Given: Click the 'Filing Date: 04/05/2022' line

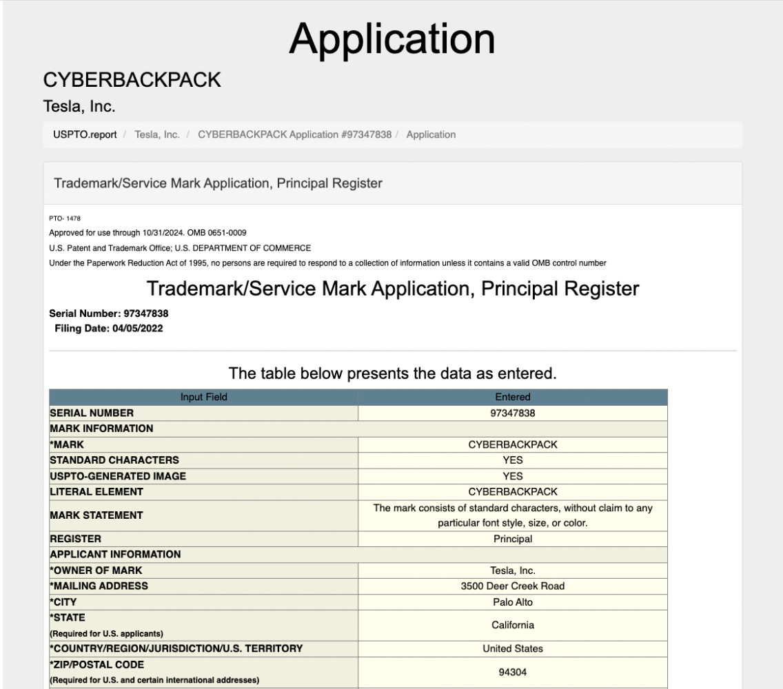Looking at the screenshot, I should pyautogui.click(x=108, y=329).
